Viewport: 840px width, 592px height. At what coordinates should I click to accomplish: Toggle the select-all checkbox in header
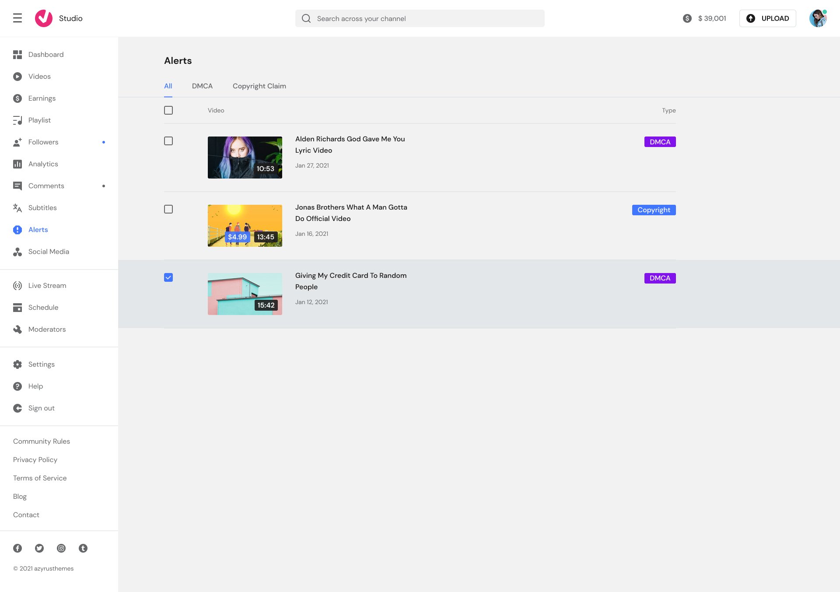[x=168, y=110]
